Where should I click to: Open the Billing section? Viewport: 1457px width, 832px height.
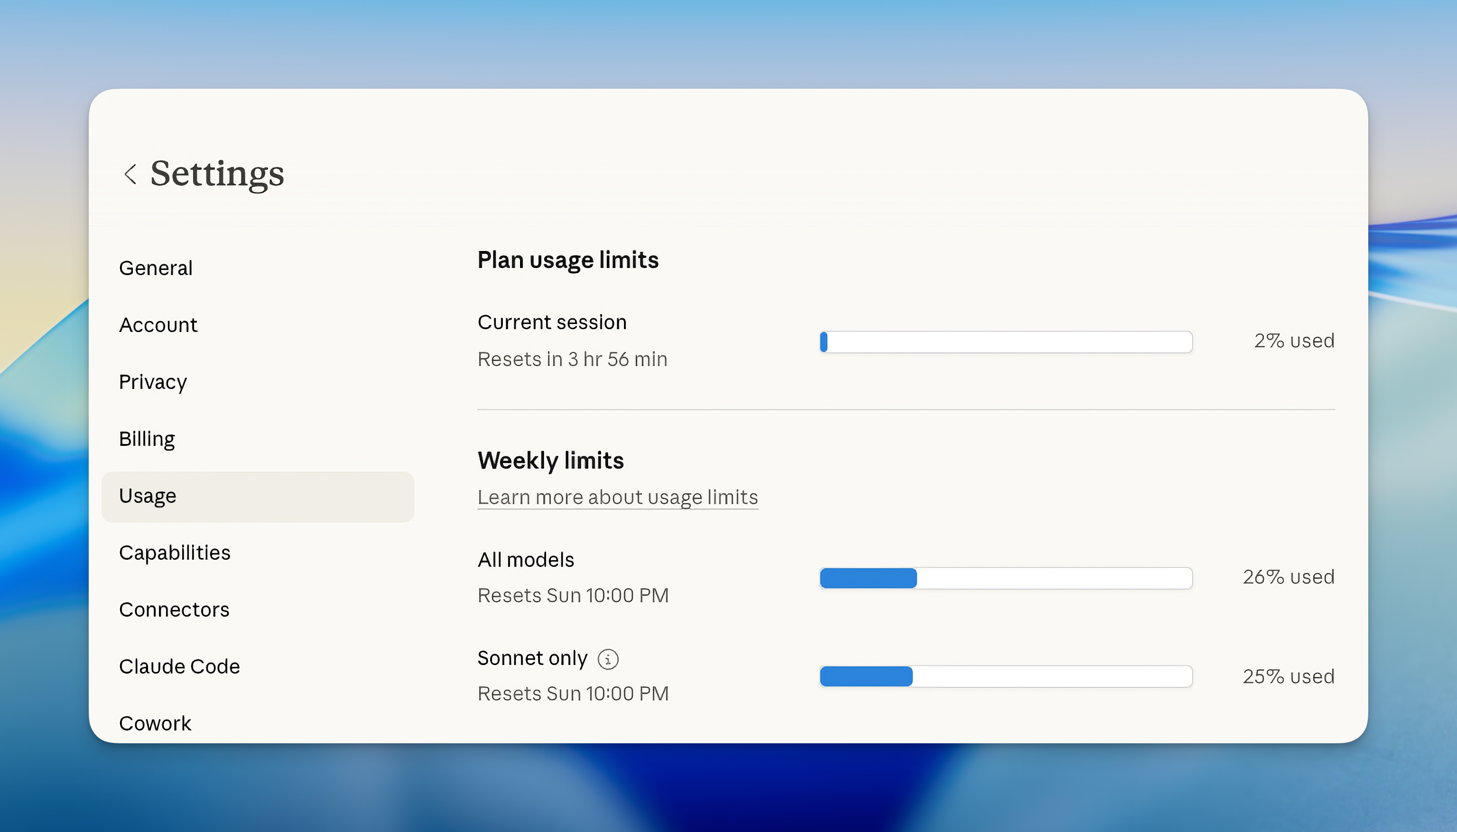[x=258, y=439]
